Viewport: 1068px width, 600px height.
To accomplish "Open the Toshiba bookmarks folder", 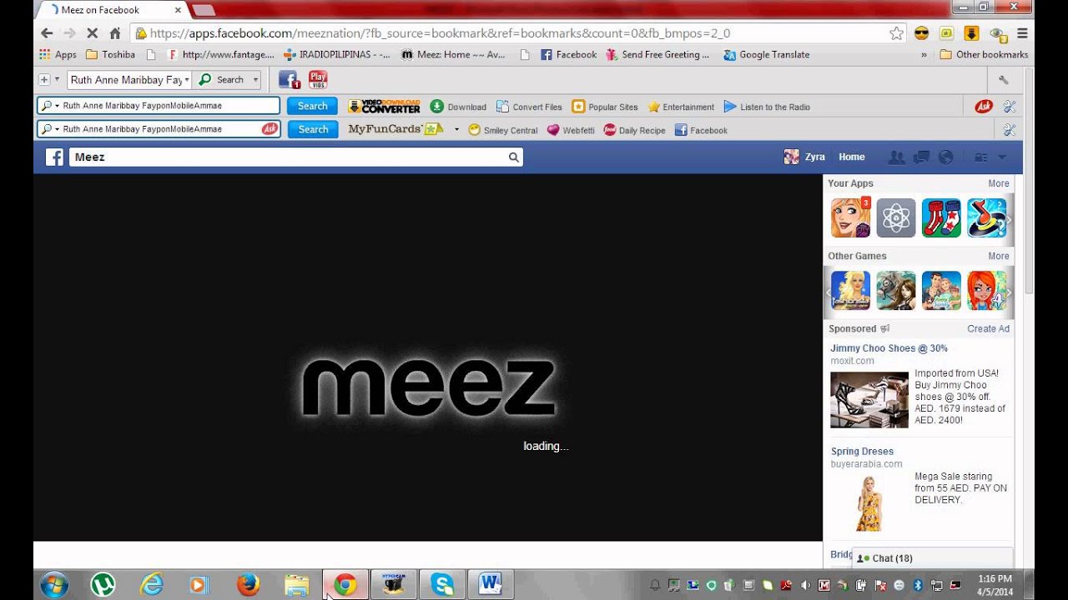I will click(x=110, y=55).
